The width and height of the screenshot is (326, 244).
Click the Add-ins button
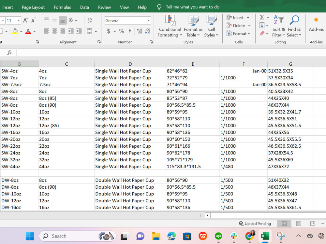(316, 24)
